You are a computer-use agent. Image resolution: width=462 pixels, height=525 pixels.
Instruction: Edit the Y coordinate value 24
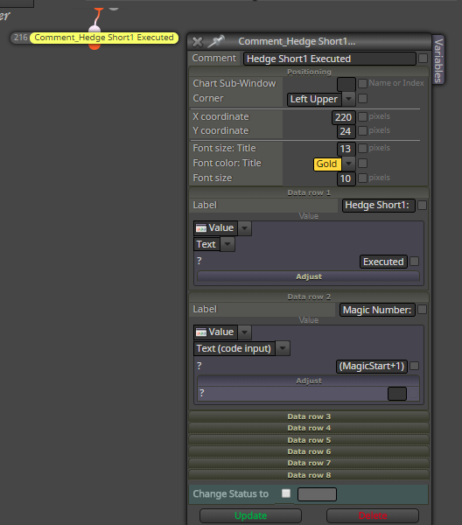coord(346,131)
